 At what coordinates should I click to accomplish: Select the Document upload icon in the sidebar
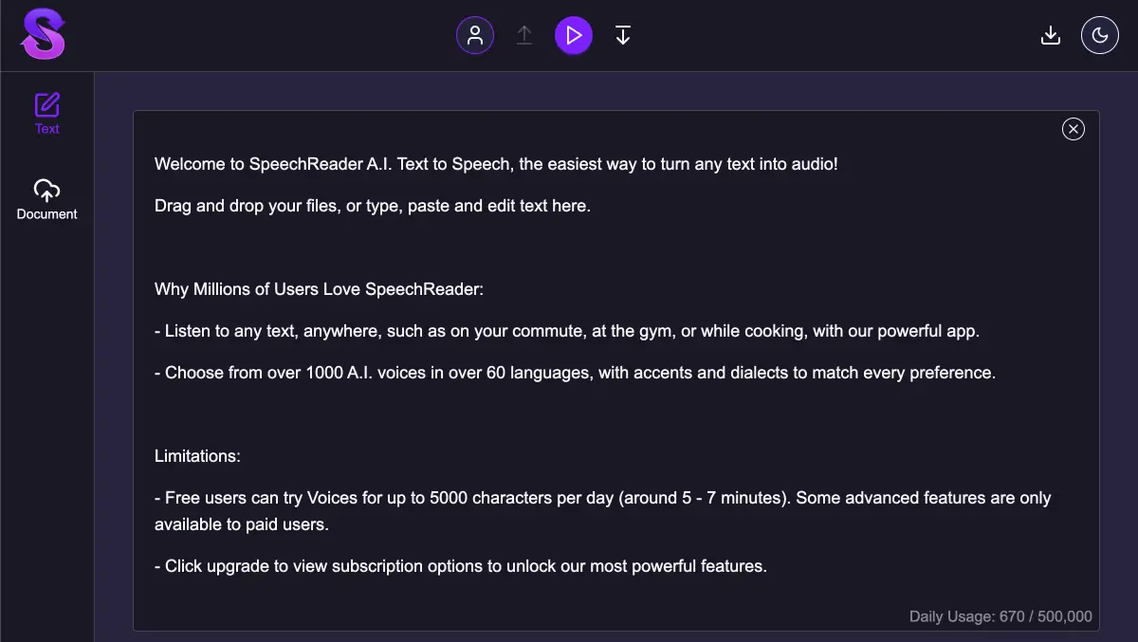[46, 191]
